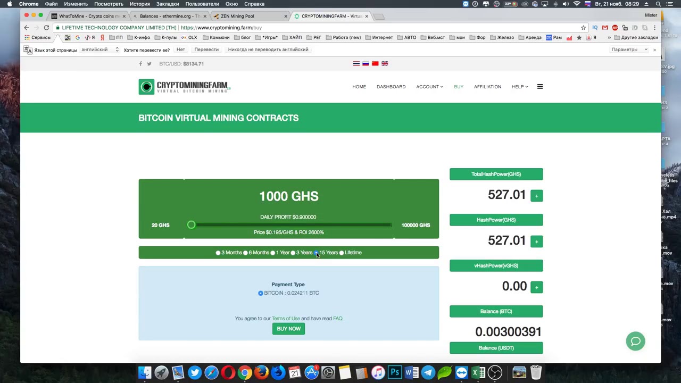The image size is (681, 383).
Task: Go to DASHBOARD page
Action: 391,87
